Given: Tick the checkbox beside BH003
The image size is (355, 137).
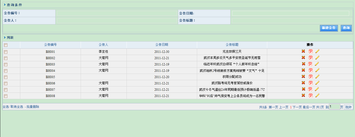Looking at the screenshot, I should click(6, 65).
